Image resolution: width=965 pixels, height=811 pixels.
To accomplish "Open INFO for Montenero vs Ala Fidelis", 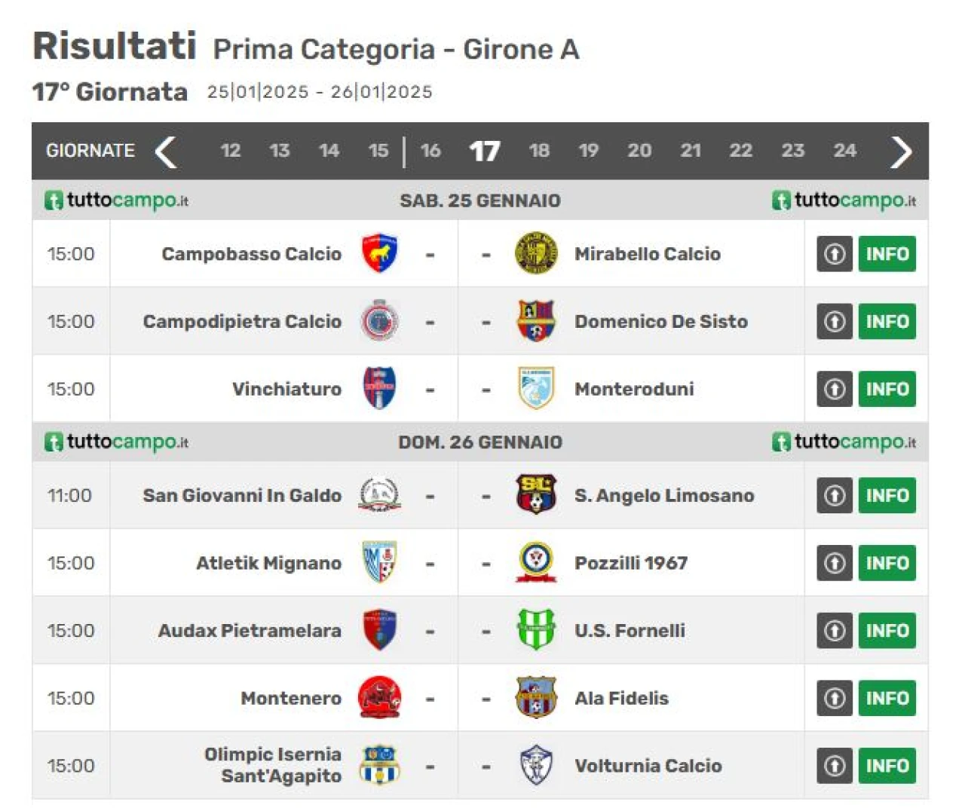I will (x=887, y=698).
